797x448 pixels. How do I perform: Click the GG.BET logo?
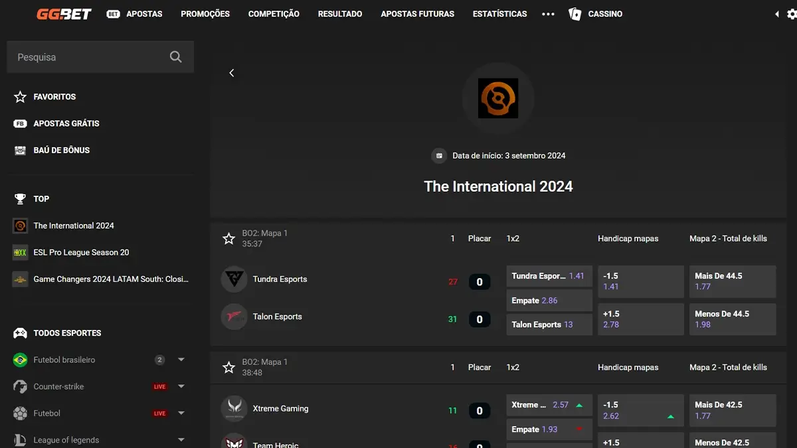(64, 13)
